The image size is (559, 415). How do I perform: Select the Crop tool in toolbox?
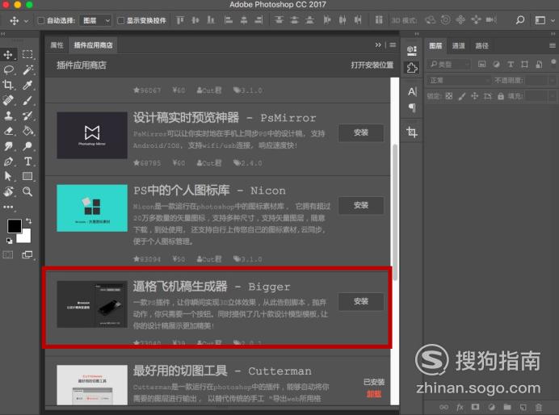8,85
